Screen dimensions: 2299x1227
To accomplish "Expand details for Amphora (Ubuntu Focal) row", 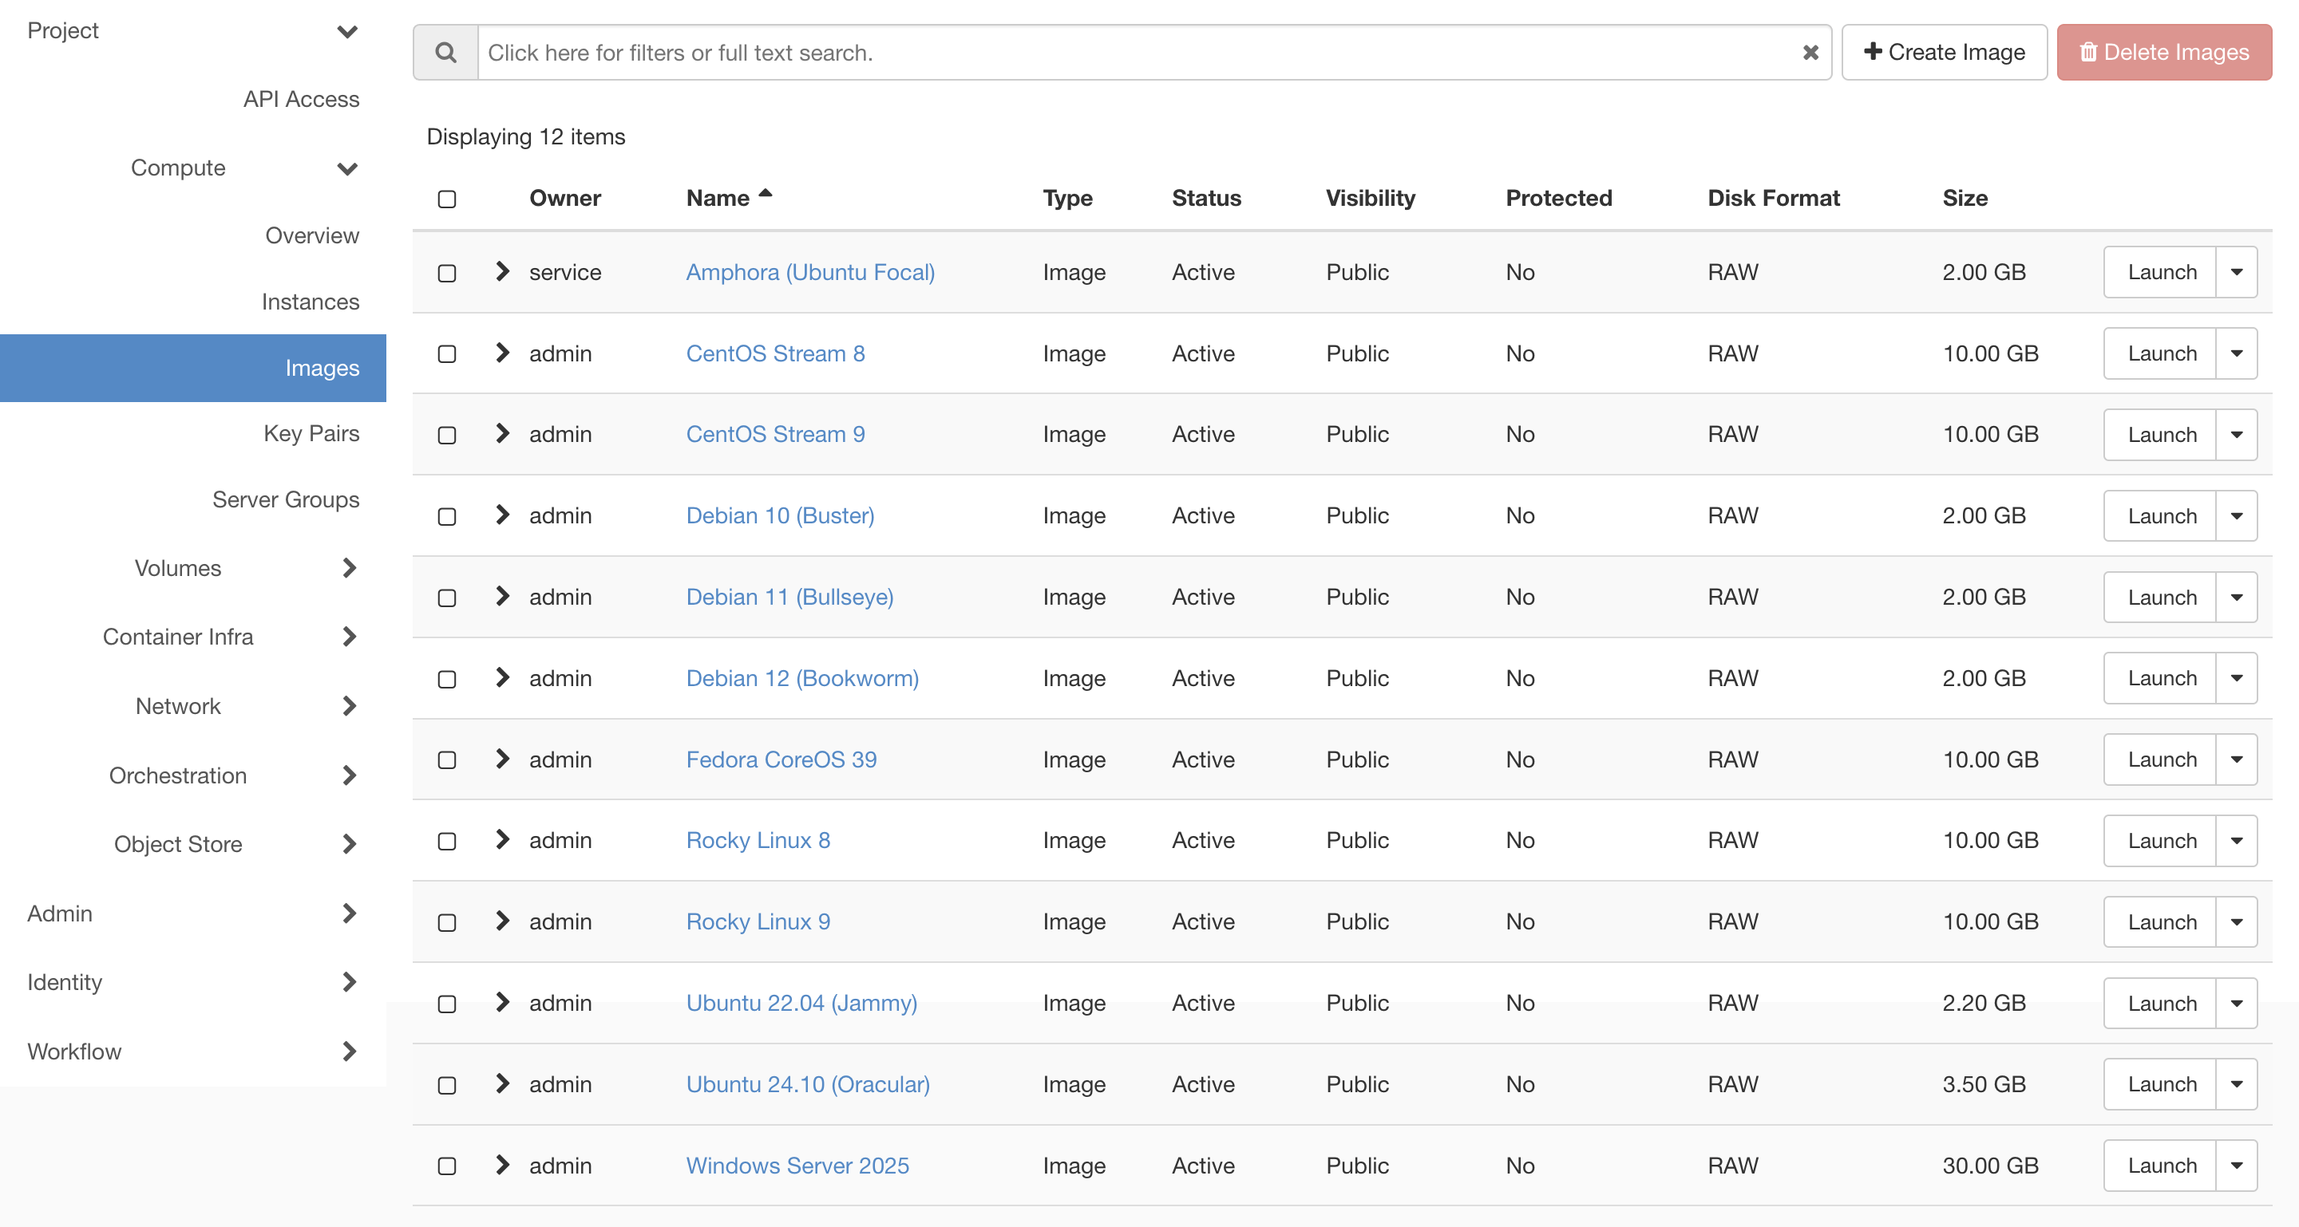I will point(502,271).
